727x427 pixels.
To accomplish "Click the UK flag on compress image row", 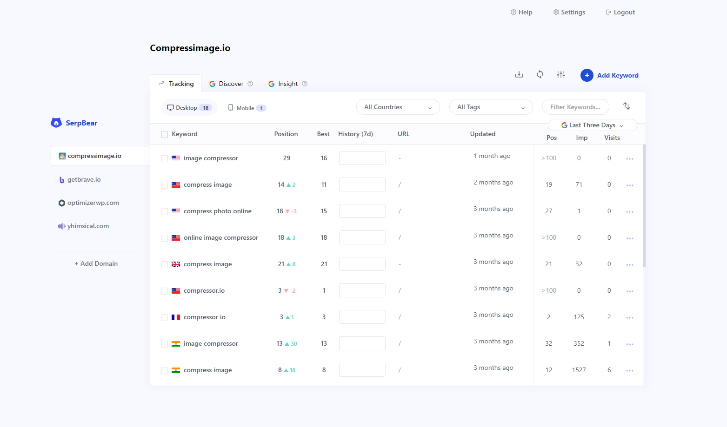I will pos(176,264).
